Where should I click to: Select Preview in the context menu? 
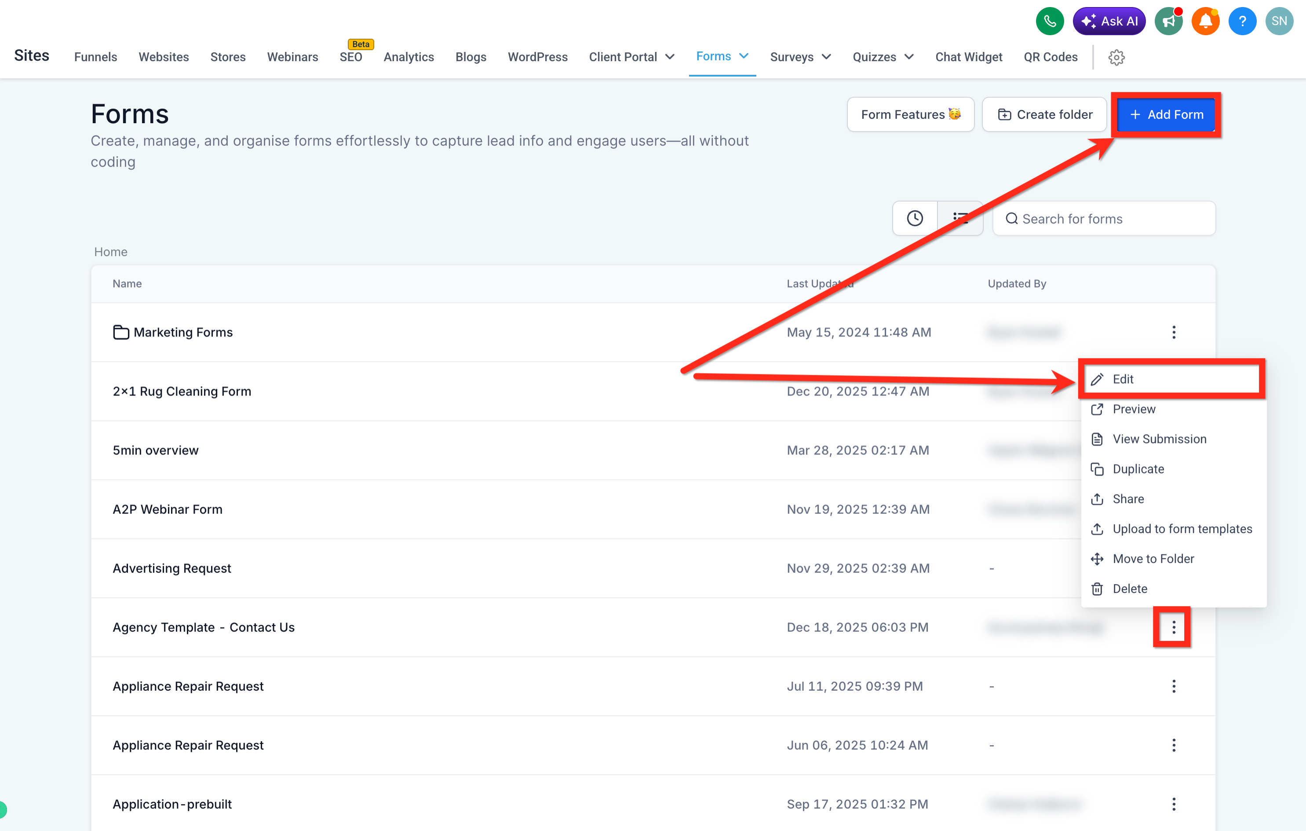1174,409
